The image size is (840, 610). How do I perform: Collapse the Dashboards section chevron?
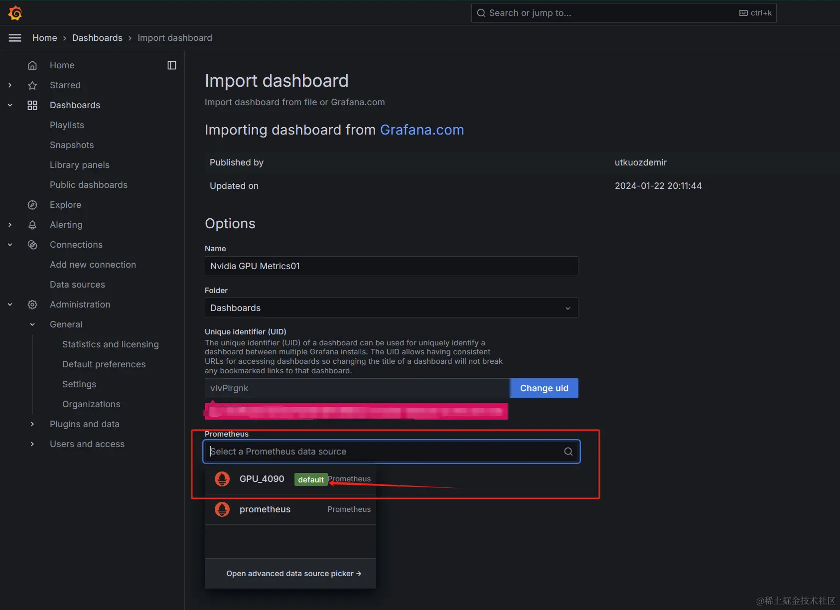point(10,105)
